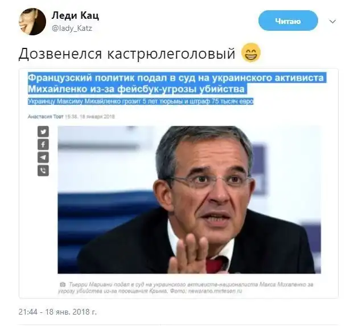Click the Леди Кац display name

(75, 15)
